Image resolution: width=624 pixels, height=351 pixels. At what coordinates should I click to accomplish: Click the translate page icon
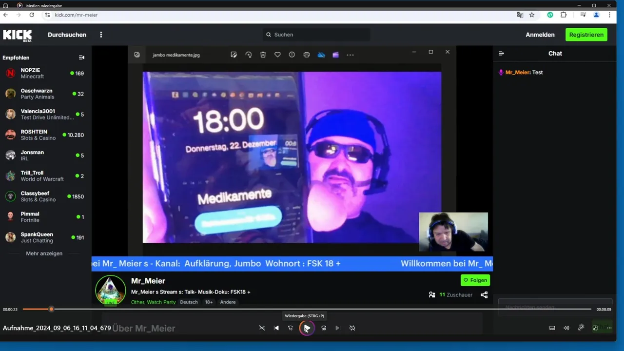coord(520,15)
